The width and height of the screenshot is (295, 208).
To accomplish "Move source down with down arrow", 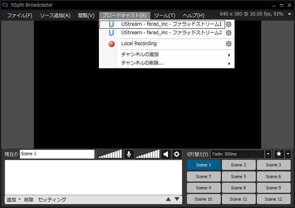I will coord(177,199).
